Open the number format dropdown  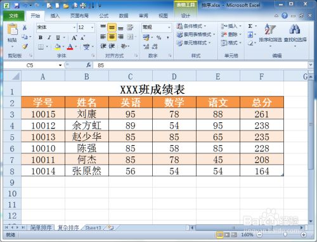pos(169,27)
